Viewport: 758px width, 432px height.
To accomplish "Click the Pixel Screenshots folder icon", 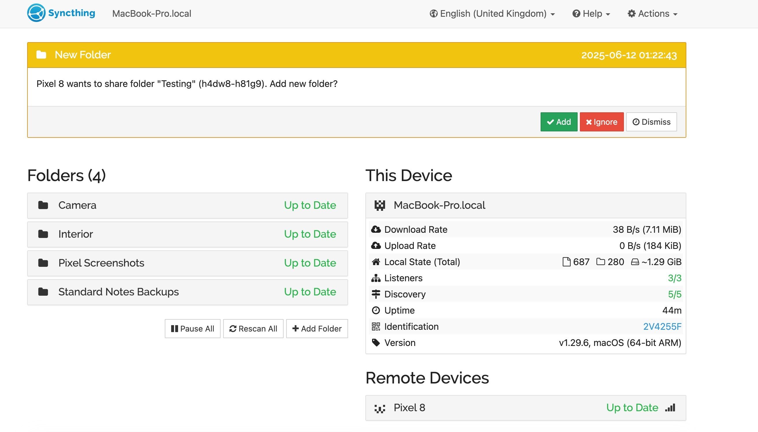I will [43, 262].
